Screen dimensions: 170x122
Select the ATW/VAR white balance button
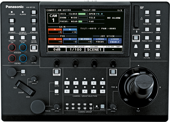[34, 29]
